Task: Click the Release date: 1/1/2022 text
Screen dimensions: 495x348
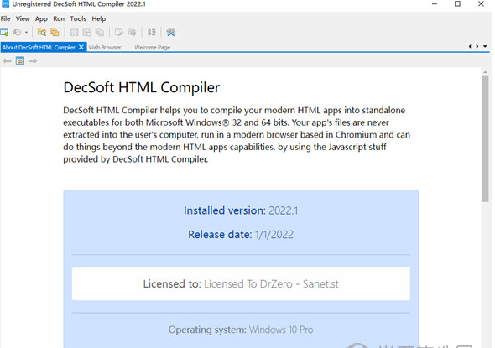Action: [241, 235]
